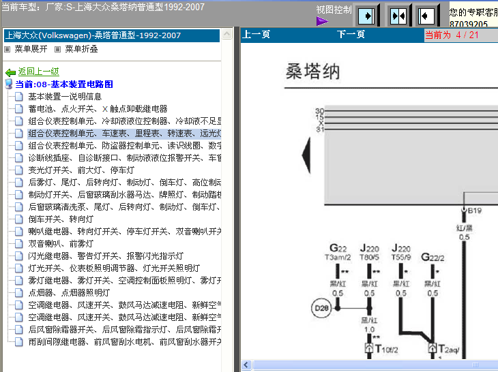This screenshot has width=498, height=372.
Task: Select 组合仪表控制单元、车速表、里程表 item
Action: (x=124, y=133)
